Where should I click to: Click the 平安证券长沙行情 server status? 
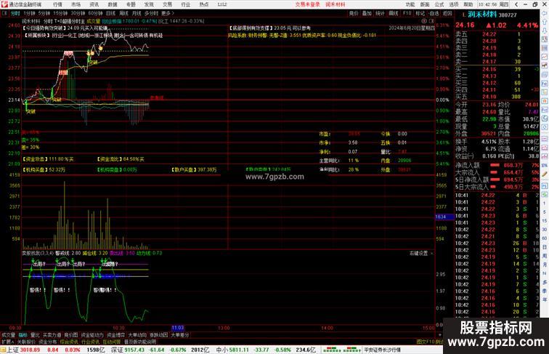(382, 350)
